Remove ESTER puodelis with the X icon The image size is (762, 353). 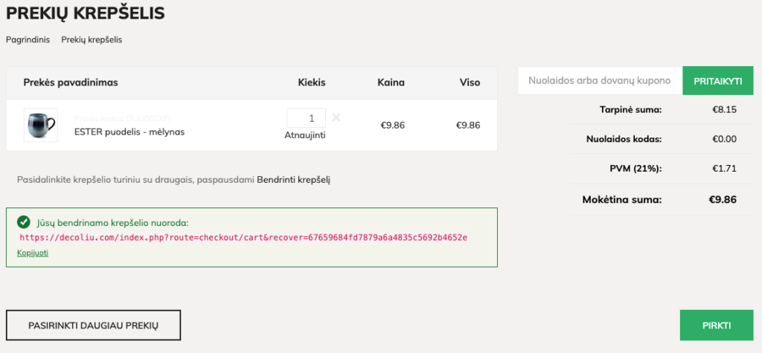(336, 117)
